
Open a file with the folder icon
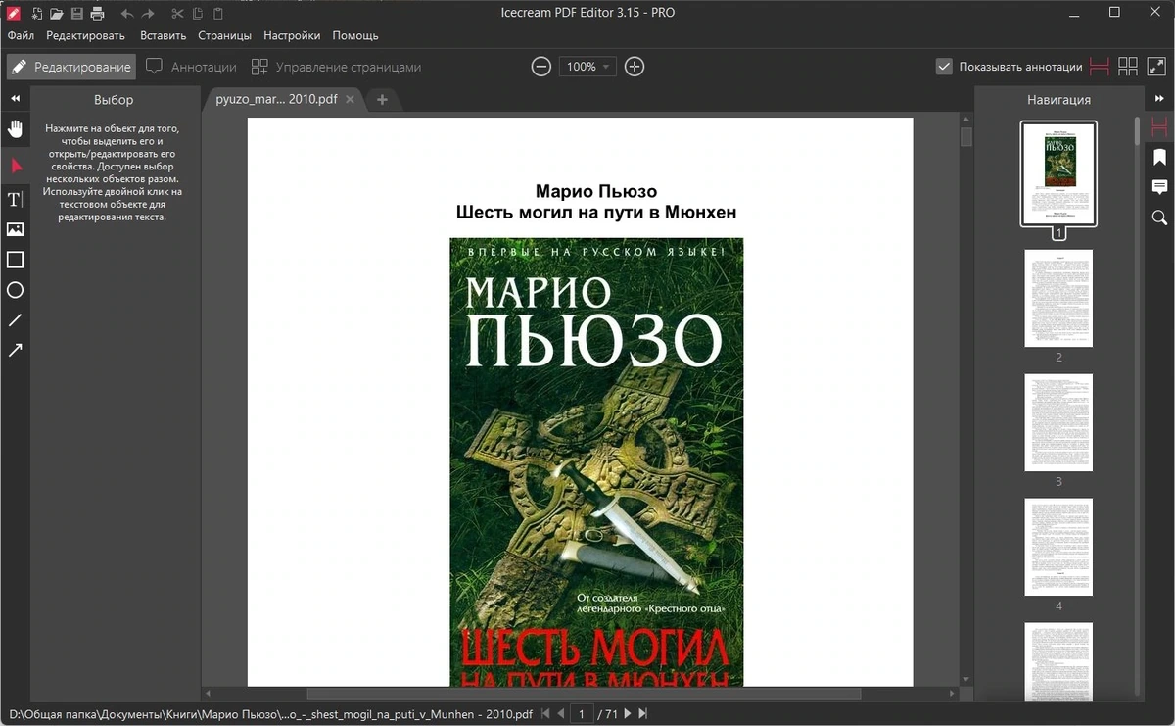pos(57,13)
